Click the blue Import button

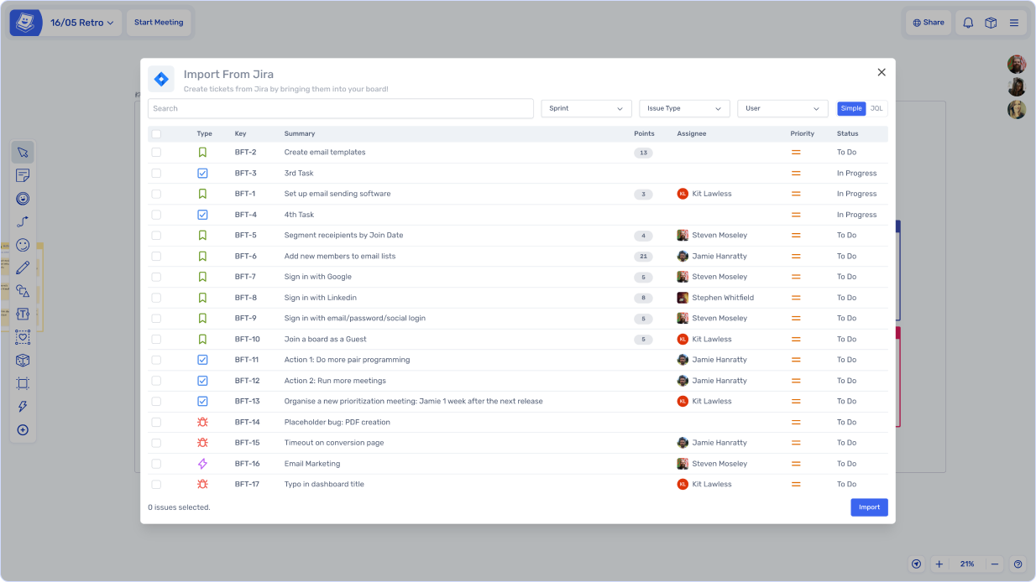tap(869, 507)
